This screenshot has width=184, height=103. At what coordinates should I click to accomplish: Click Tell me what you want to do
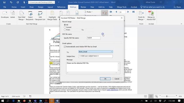(153, 7)
